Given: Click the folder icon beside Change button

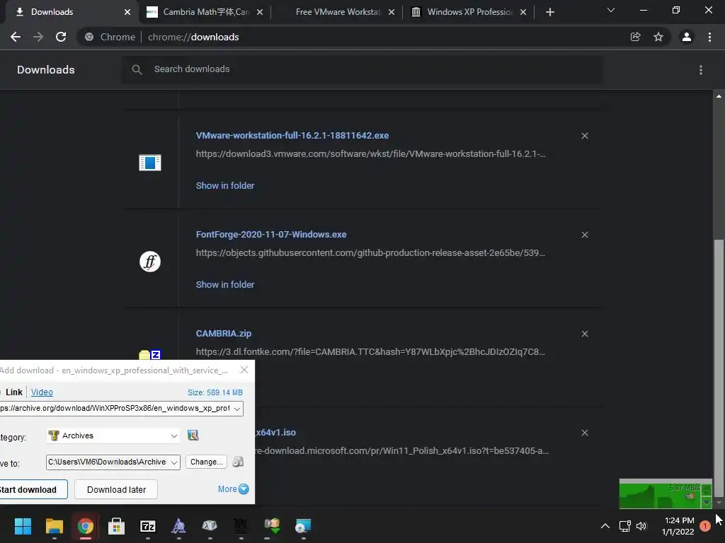Looking at the screenshot, I should [x=238, y=462].
